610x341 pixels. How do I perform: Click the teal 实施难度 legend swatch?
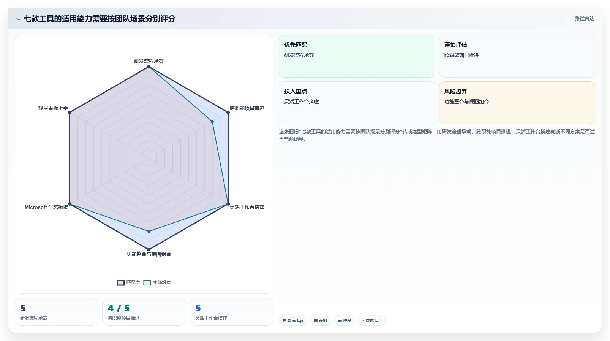pos(147,282)
